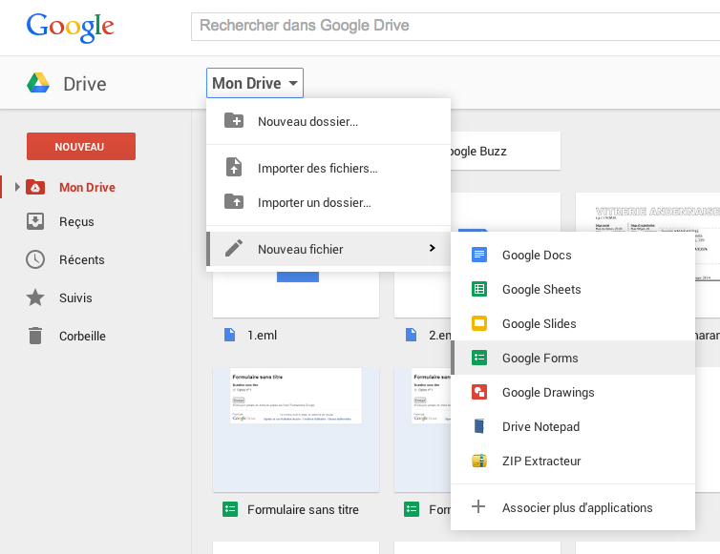This screenshot has width=720, height=554.
Task: Click the Corbeille trash icon
Action: [35, 336]
